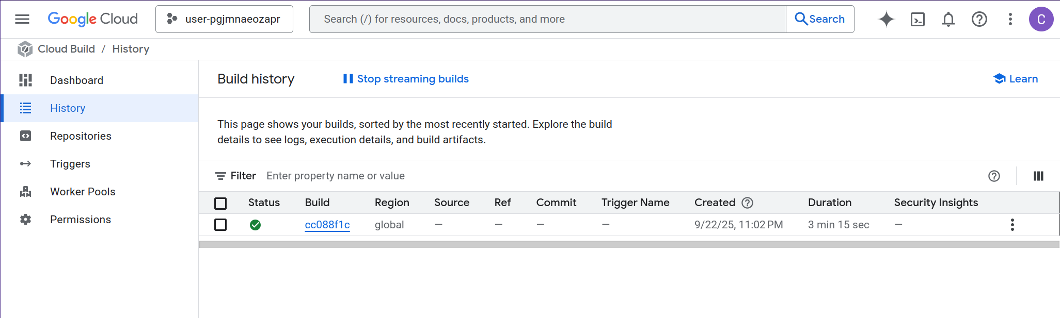Image resolution: width=1060 pixels, height=318 pixels.
Task: Open the main navigation hamburger menu
Action: (22, 19)
